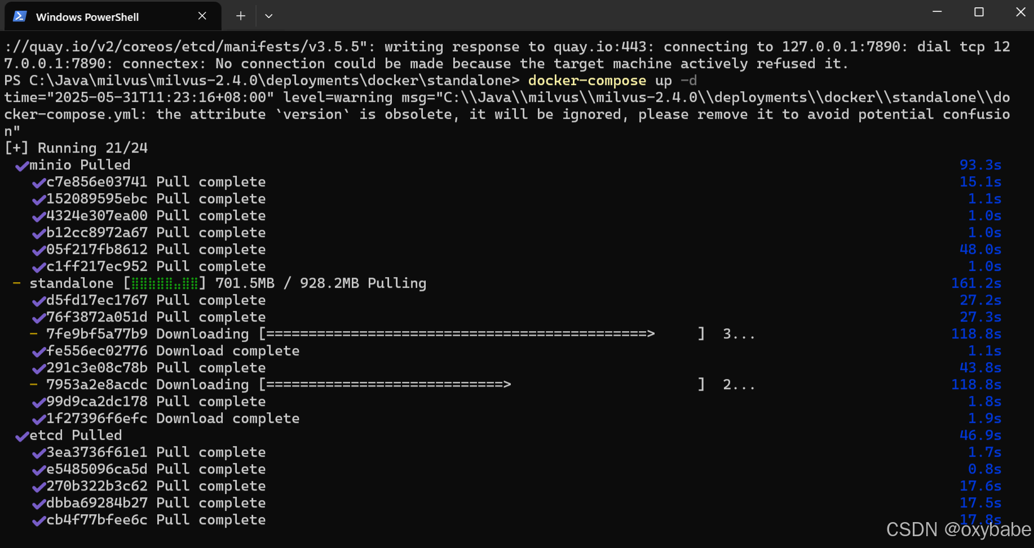Open a new terminal tab with plus button

pos(240,16)
